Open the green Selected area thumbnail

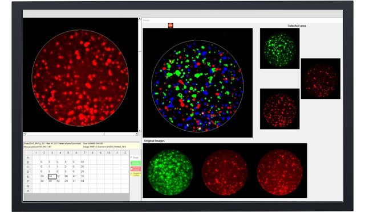click(280, 48)
